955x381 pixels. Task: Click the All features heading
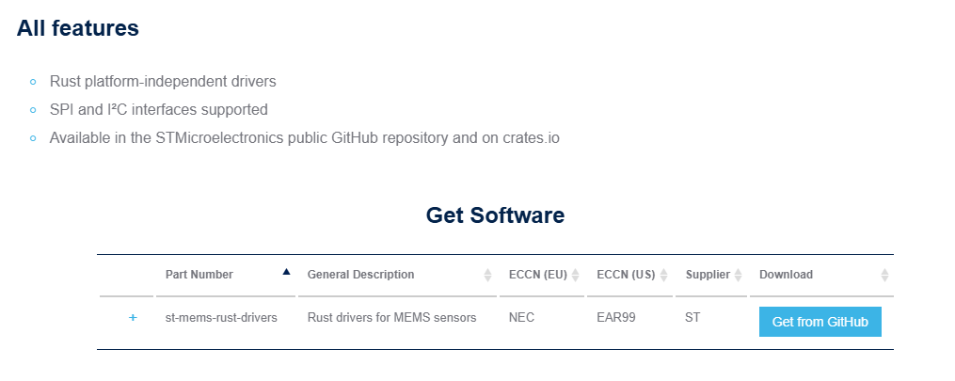pyautogui.click(x=78, y=28)
